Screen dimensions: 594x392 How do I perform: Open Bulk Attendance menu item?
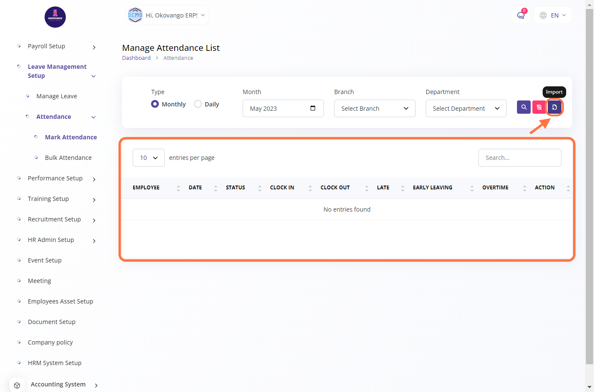click(68, 158)
